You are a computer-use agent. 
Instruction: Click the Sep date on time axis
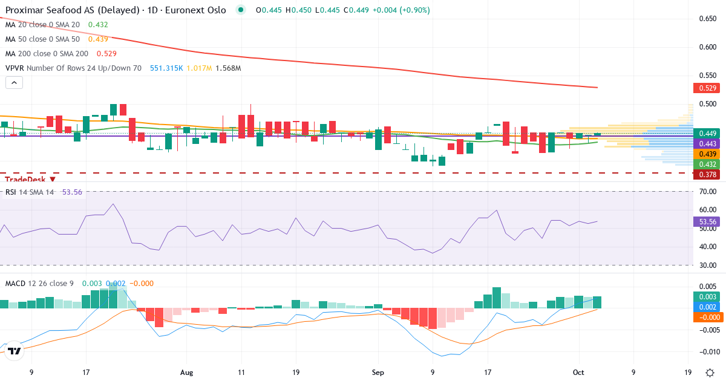pos(378,372)
